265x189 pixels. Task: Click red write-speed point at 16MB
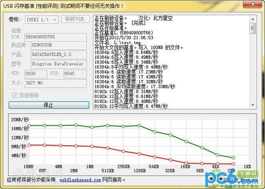point(29,145)
